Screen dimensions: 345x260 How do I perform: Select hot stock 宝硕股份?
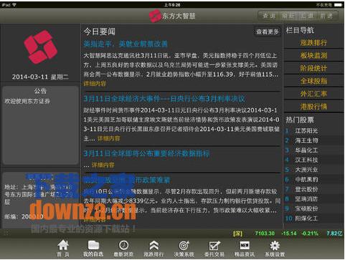306,208
